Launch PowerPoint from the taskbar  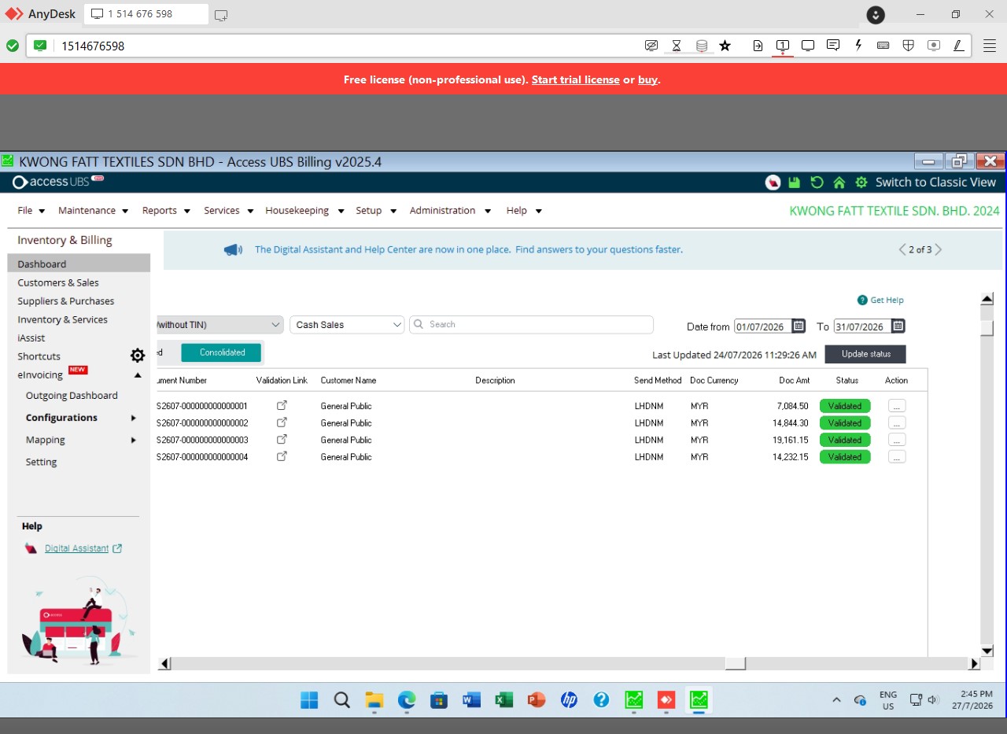[537, 699]
